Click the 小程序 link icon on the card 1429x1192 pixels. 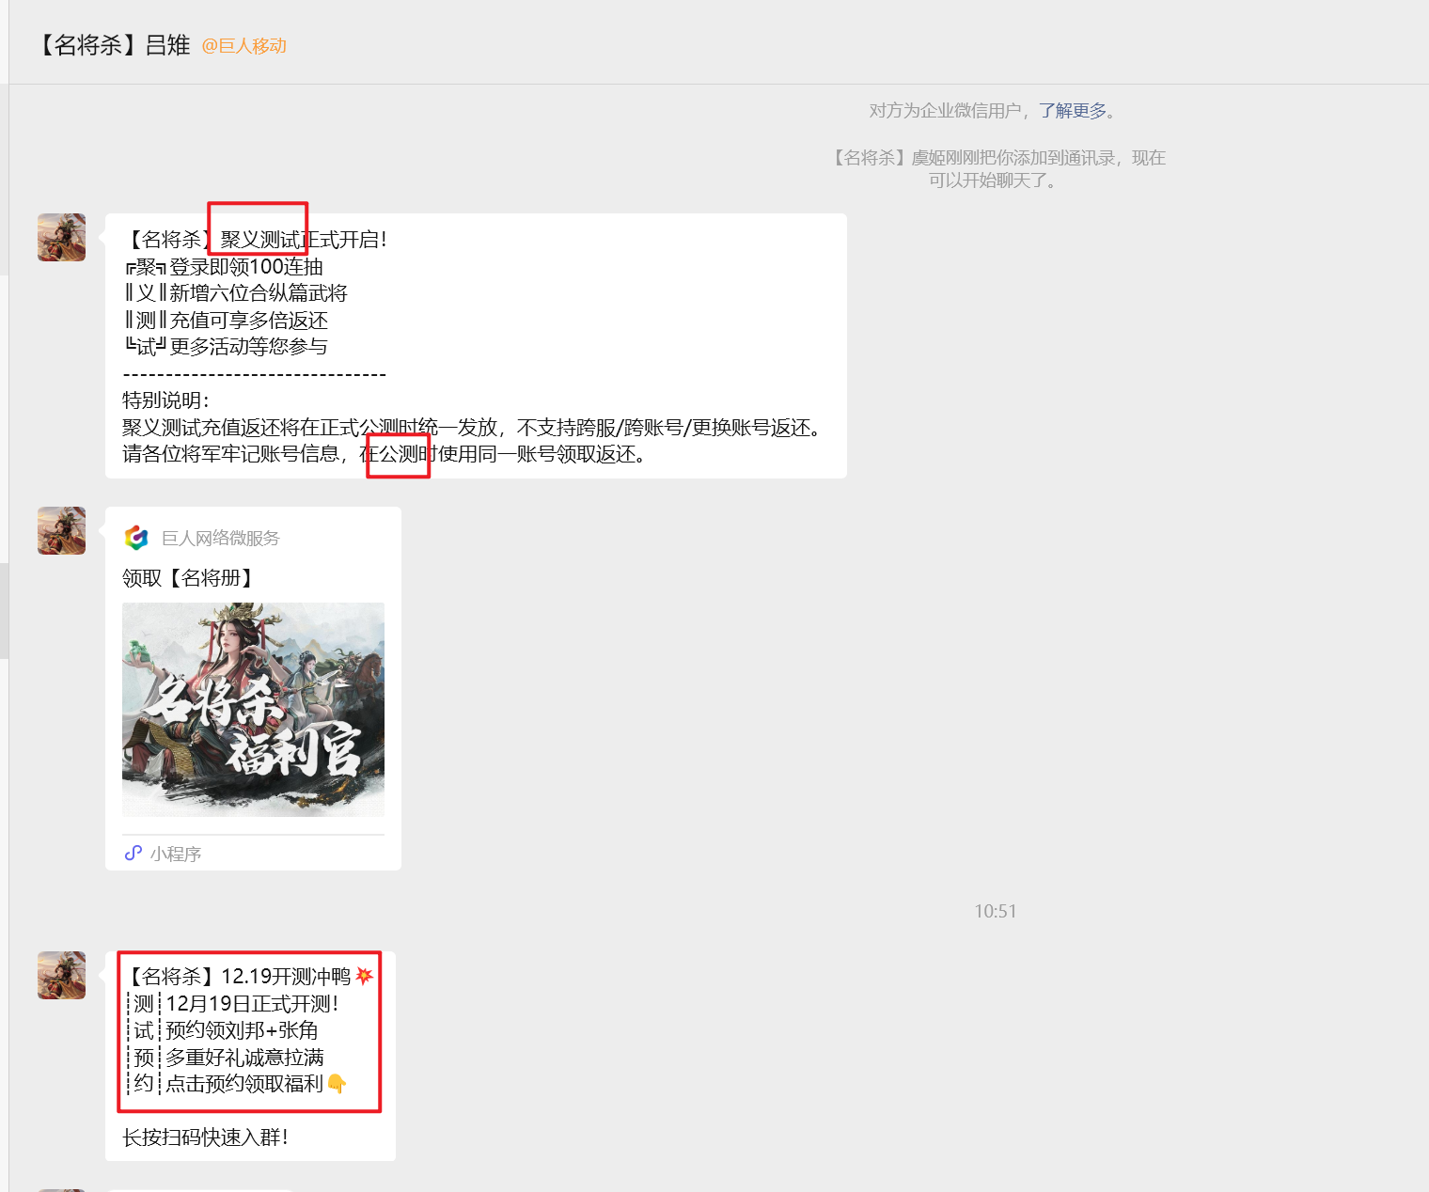point(133,853)
